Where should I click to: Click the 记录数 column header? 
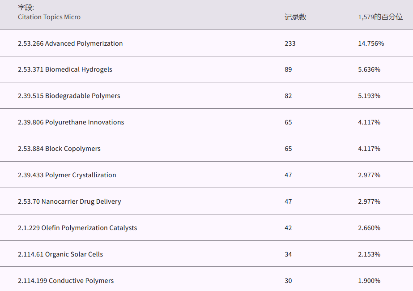pos(295,17)
